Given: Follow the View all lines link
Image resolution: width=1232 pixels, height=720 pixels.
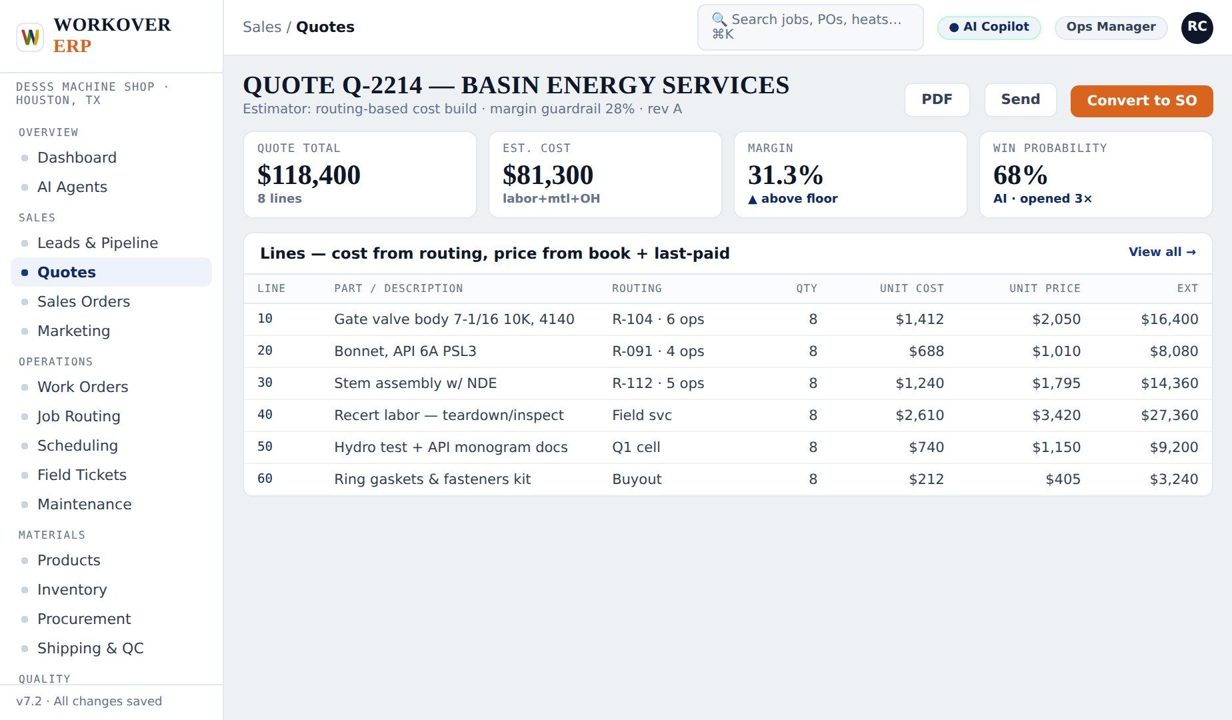Looking at the screenshot, I should 1162,252.
